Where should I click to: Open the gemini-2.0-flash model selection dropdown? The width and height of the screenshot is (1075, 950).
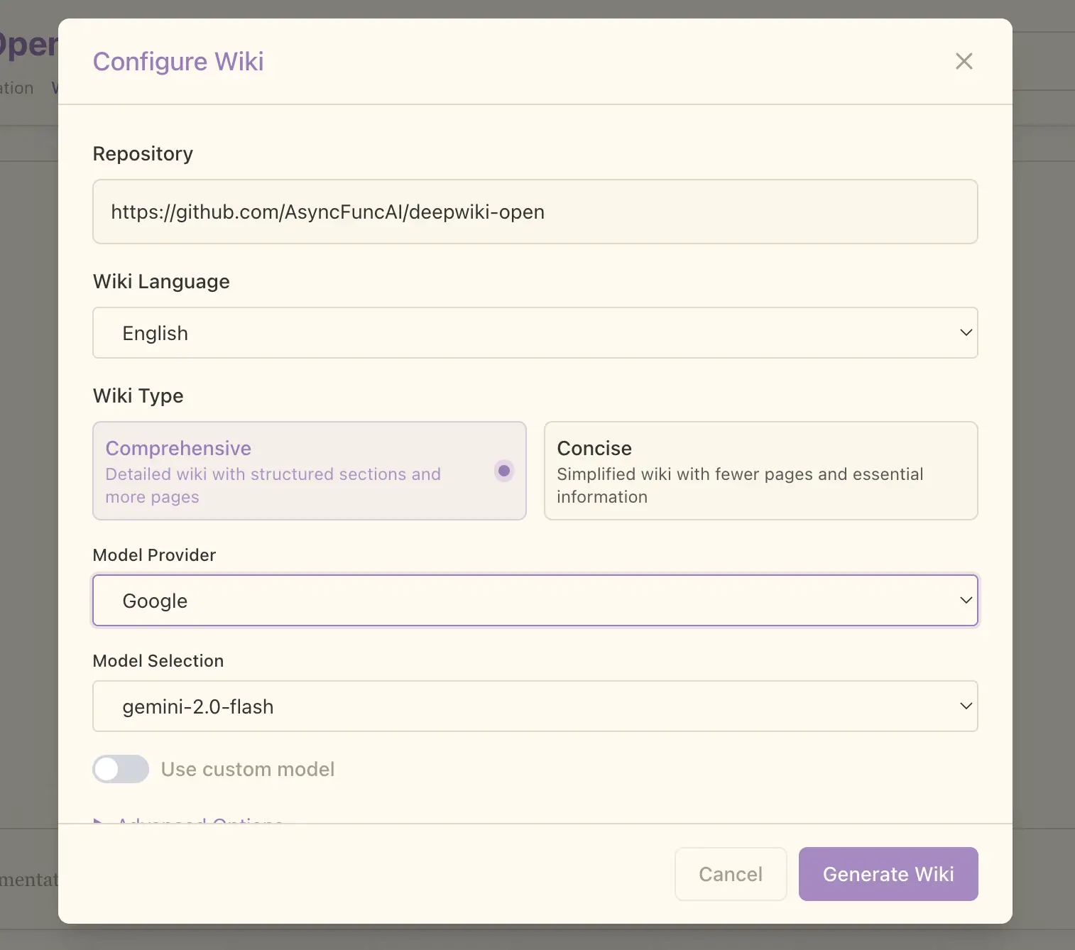[x=535, y=706]
